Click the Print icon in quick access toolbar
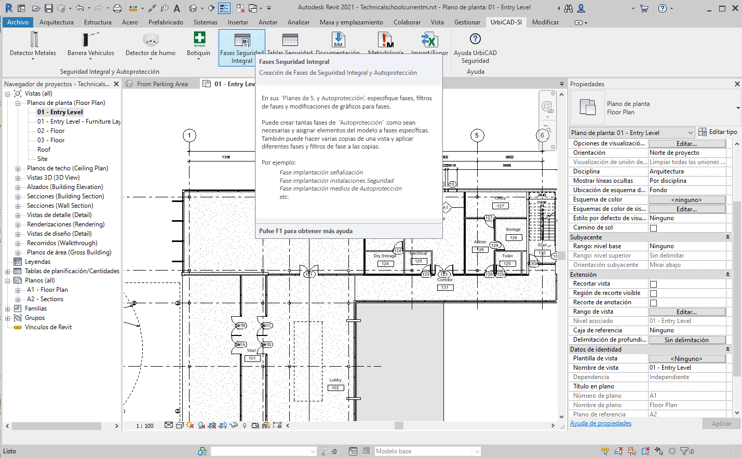 pyautogui.click(x=117, y=8)
